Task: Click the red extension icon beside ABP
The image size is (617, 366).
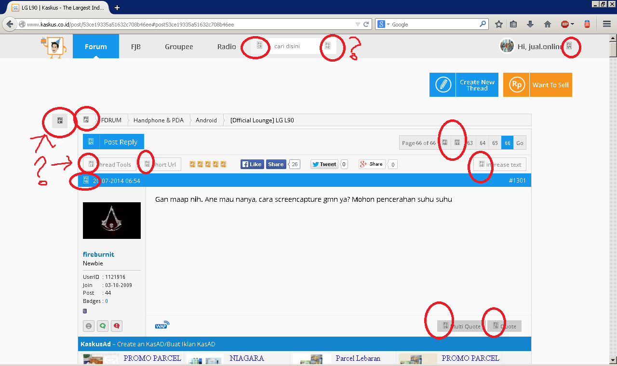Action: point(587,24)
